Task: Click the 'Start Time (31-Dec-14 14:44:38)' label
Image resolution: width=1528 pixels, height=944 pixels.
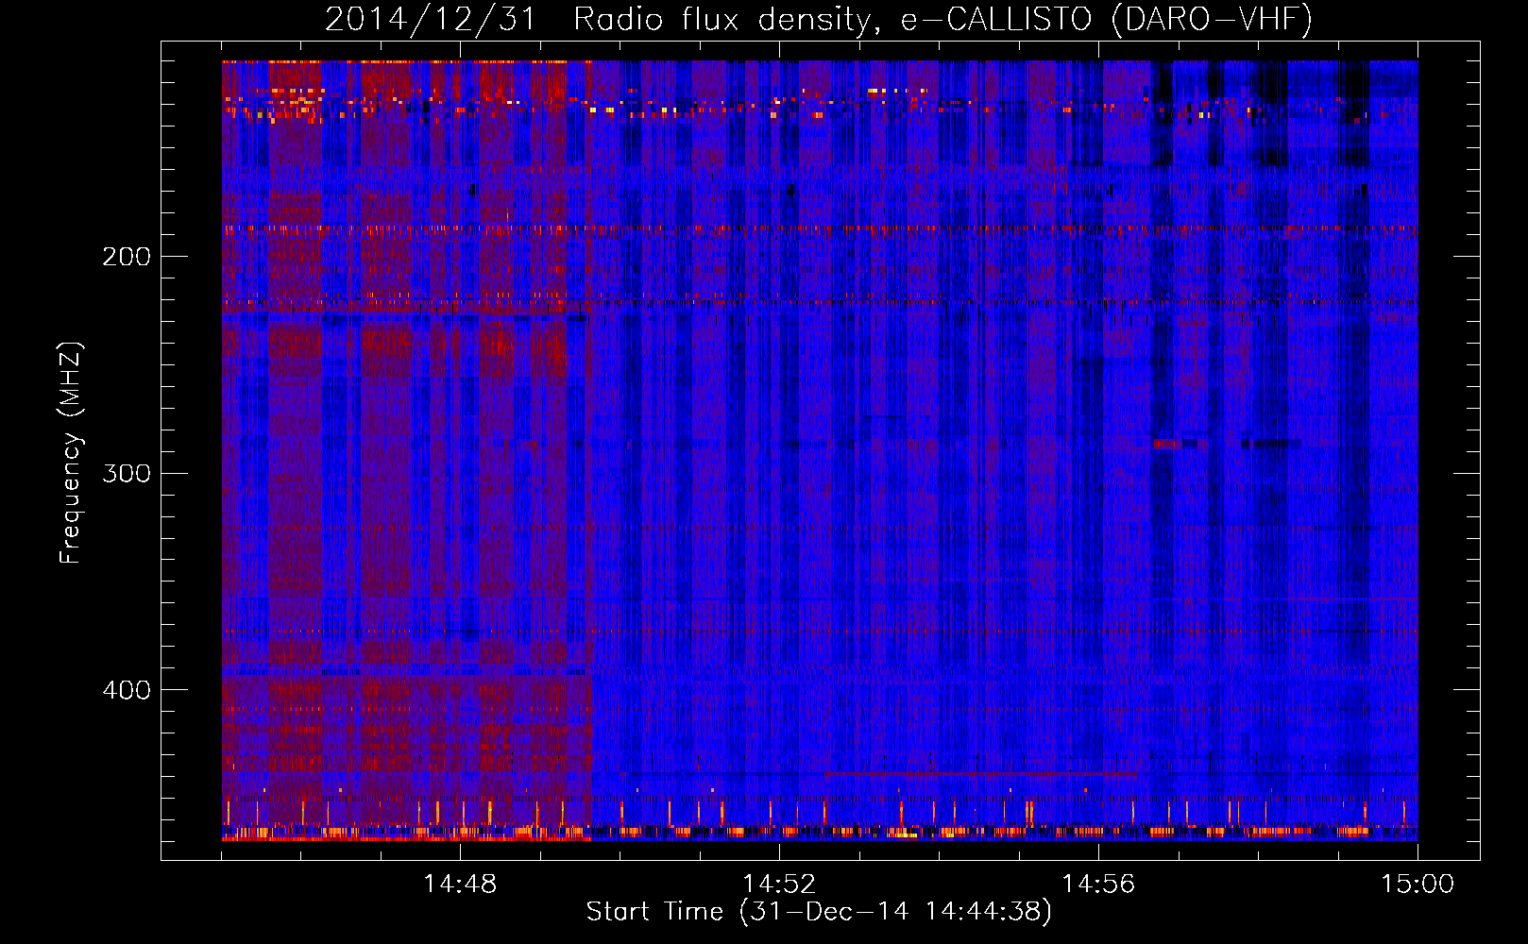Action: 819,912
